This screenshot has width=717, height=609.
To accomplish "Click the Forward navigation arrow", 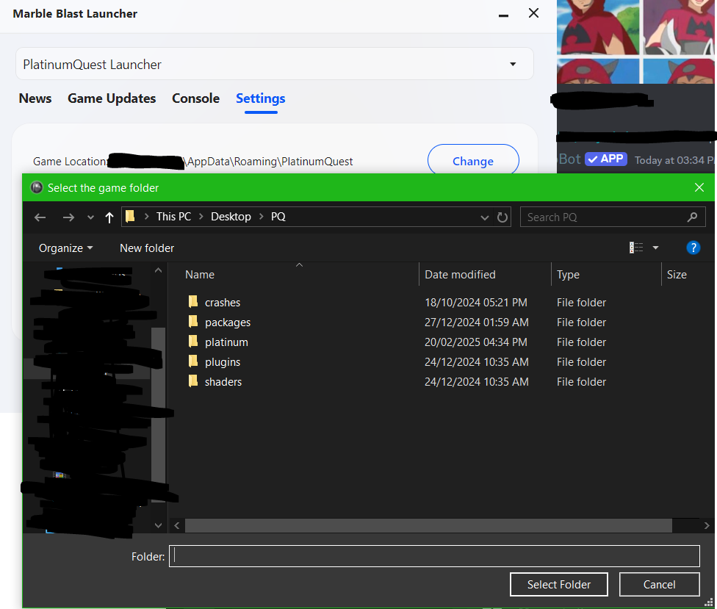I will pos(68,217).
